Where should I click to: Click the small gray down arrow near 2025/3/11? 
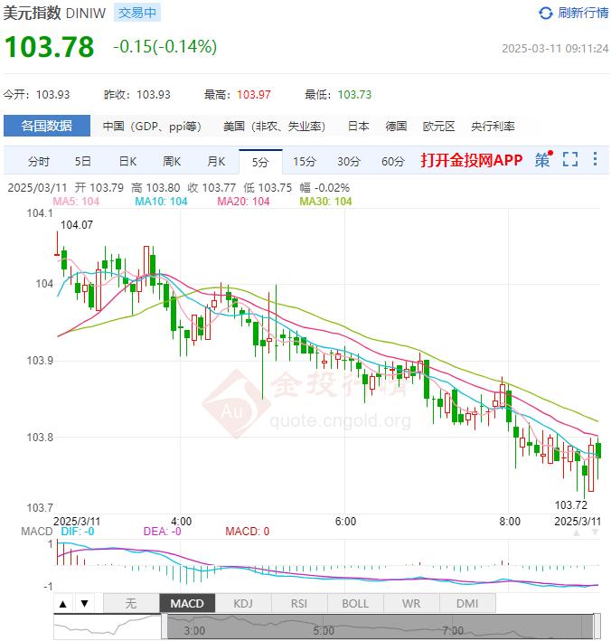[x=595, y=533]
